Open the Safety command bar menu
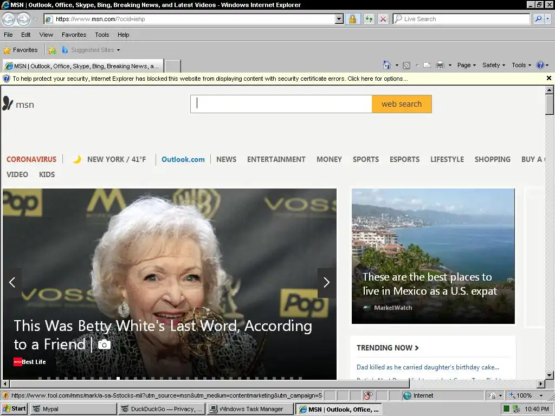Image resolution: width=555 pixels, height=416 pixels. (x=494, y=65)
